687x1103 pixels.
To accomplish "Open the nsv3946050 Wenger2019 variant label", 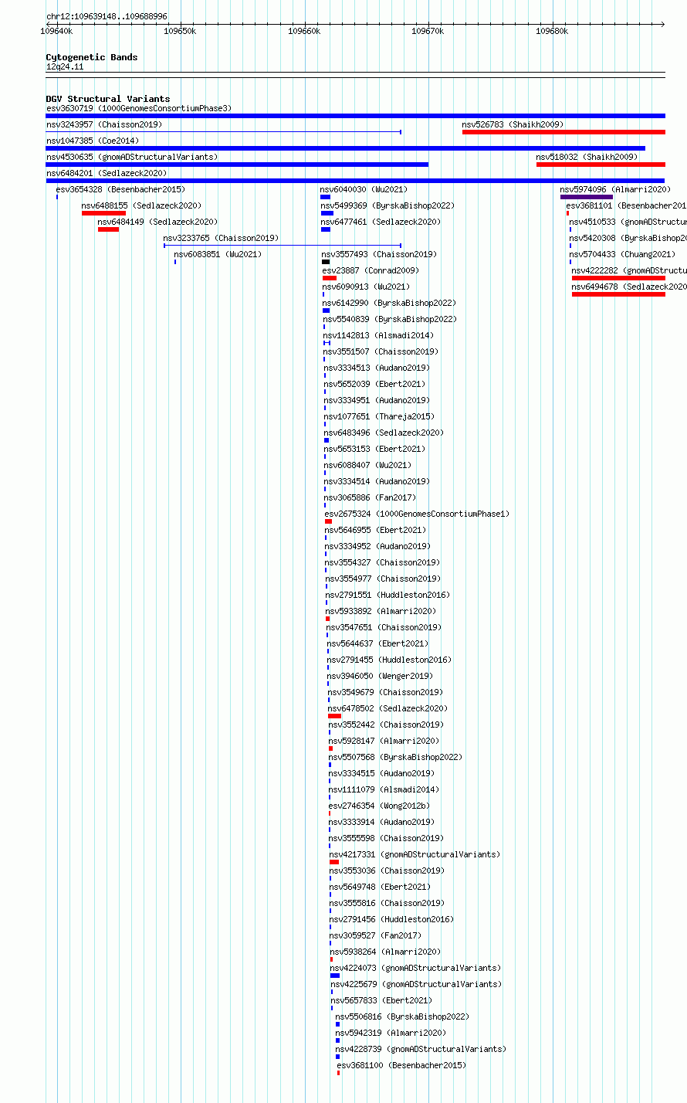I will [380, 676].
